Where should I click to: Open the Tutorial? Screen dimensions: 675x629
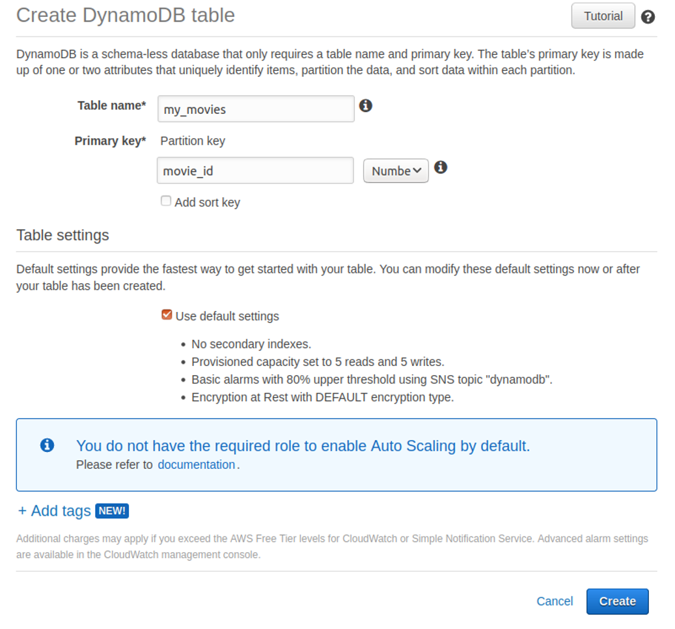[602, 16]
